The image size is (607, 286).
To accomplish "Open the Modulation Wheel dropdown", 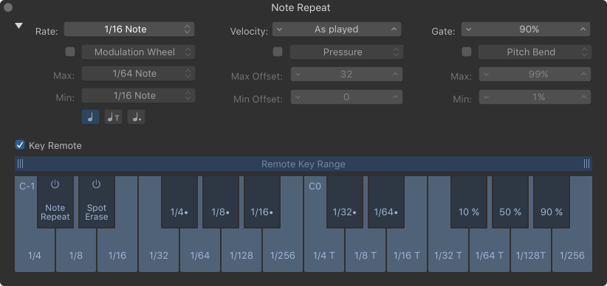I will click(x=138, y=52).
